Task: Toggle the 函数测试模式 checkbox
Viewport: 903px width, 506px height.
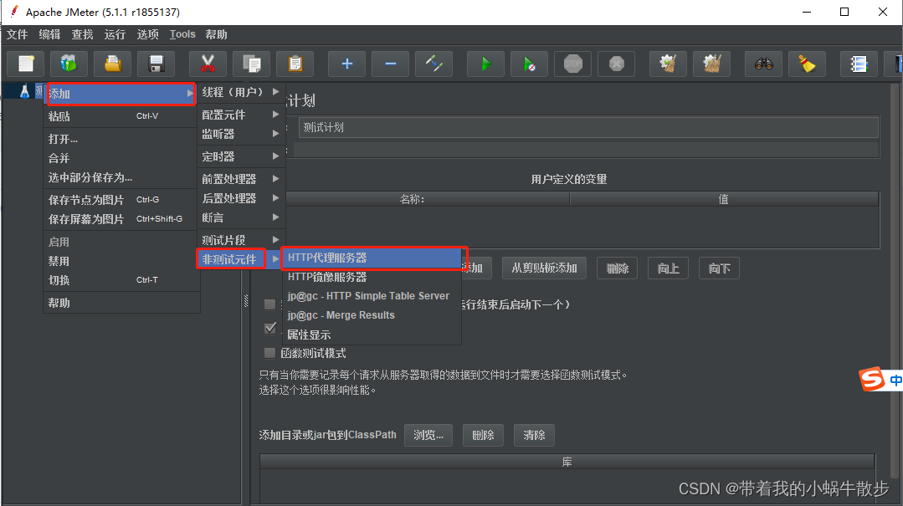Action: (x=269, y=353)
